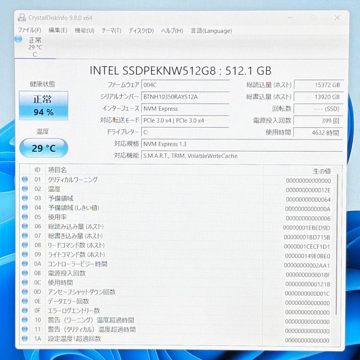This screenshot has width=360, height=360.
Task: Close the CrystalDiskInfo window
Action: click(x=337, y=18)
